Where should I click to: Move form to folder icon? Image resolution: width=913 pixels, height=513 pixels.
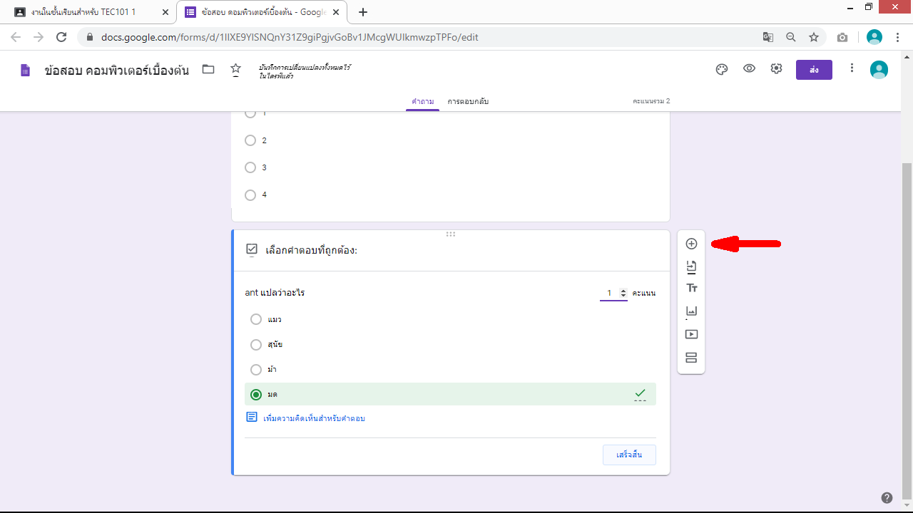(x=208, y=69)
